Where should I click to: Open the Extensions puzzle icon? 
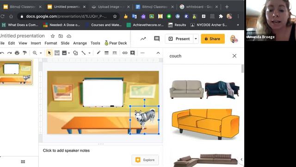coord(221,17)
